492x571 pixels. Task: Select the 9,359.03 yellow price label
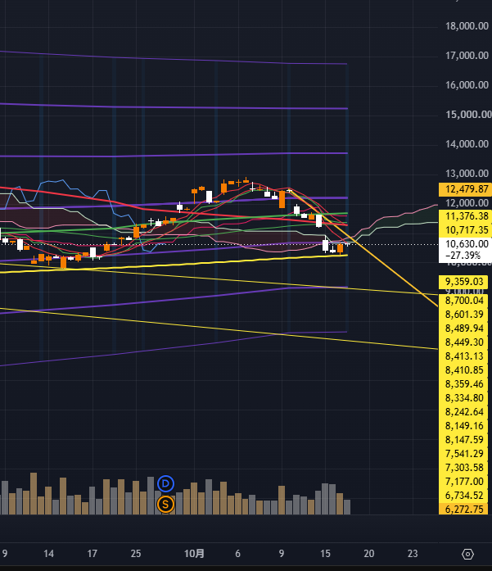463,282
